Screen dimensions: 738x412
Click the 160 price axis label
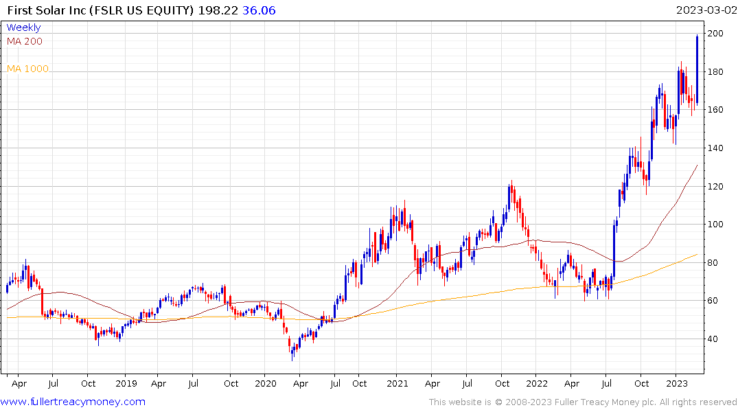tap(715, 110)
